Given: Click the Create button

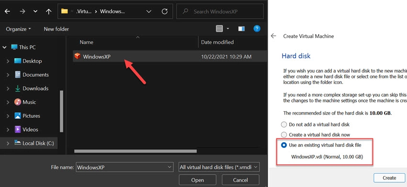Looking at the screenshot, I should point(389,177).
